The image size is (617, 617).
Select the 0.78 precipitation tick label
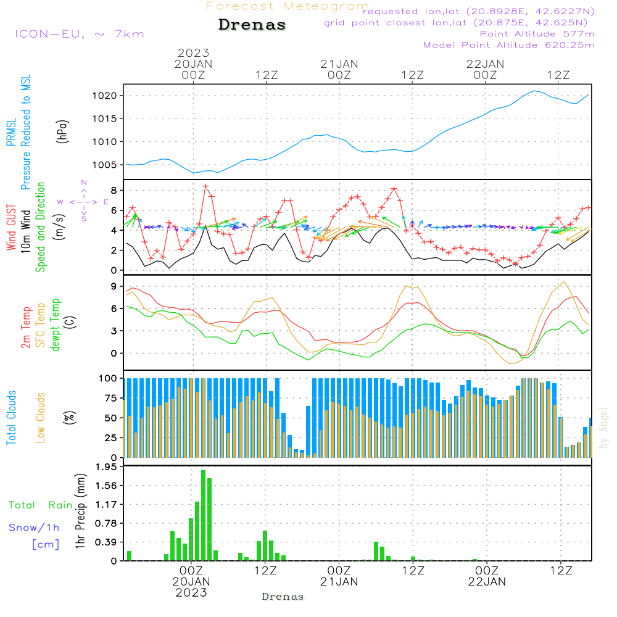coord(106,524)
